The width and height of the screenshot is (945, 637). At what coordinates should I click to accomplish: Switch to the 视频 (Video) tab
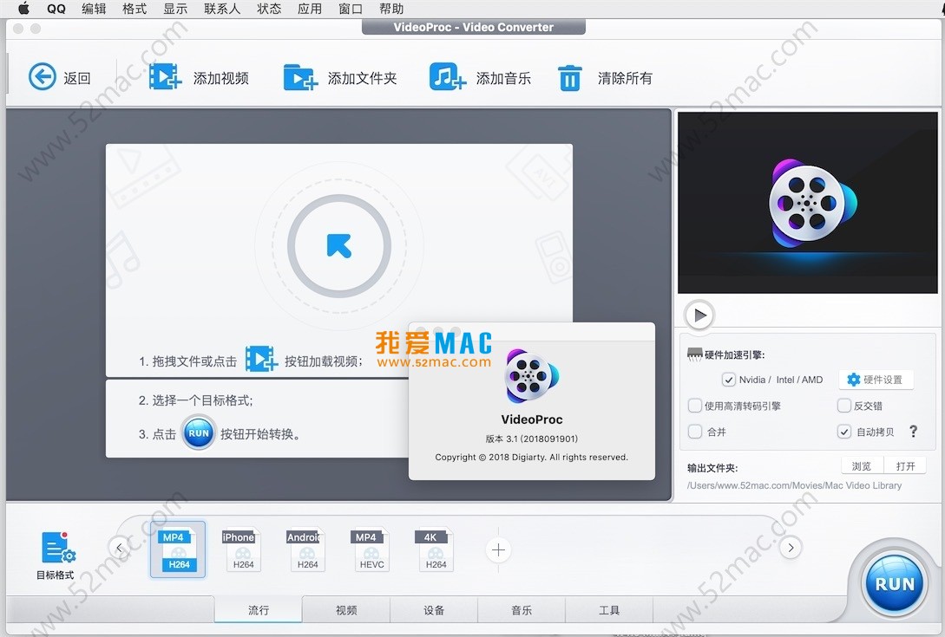click(x=346, y=610)
